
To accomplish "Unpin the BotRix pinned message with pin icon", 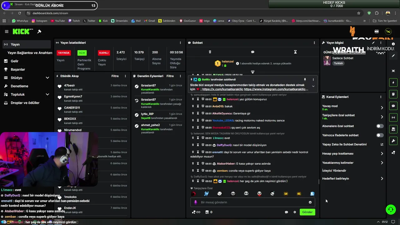I will point(305,80).
